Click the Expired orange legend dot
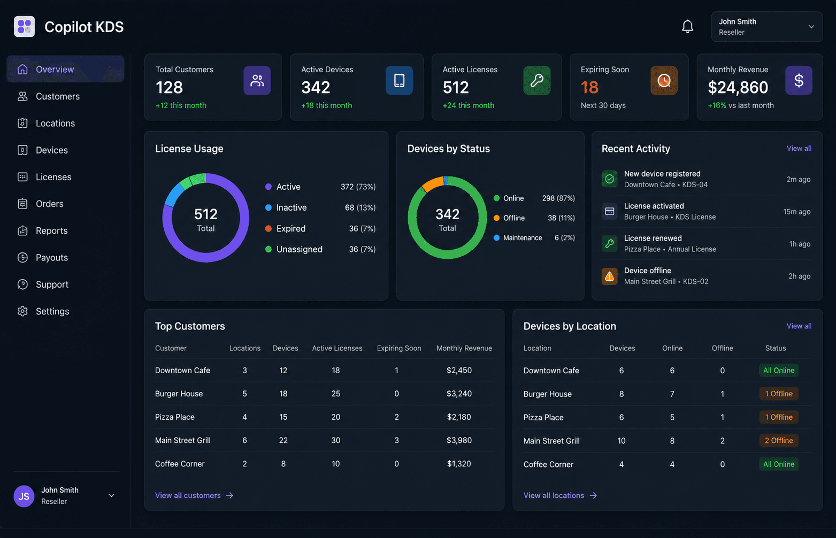836x538 pixels. point(269,228)
